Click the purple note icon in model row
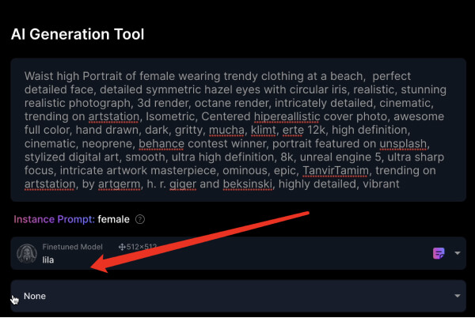The height and width of the screenshot is (318, 475). (x=439, y=253)
